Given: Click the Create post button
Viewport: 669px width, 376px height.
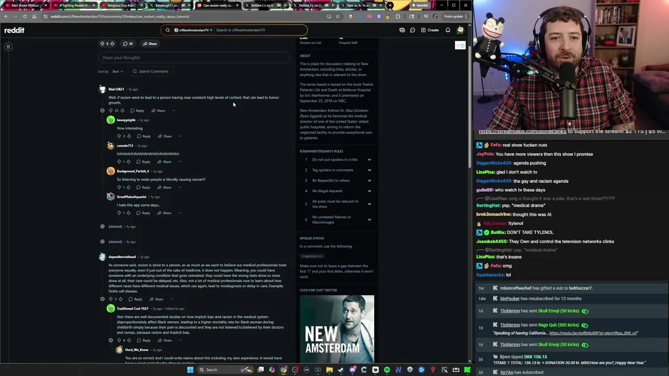Looking at the screenshot, I should coord(430,30).
